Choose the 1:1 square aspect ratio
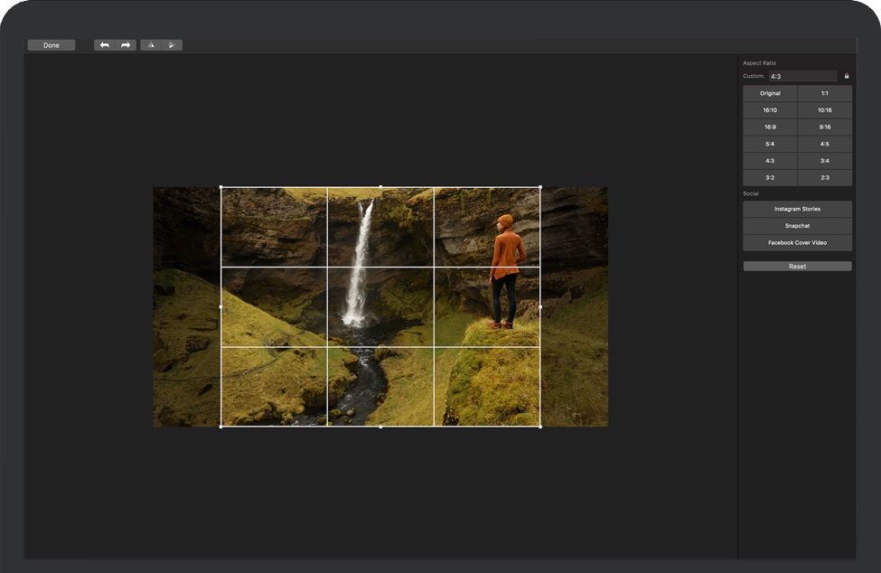 [825, 93]
